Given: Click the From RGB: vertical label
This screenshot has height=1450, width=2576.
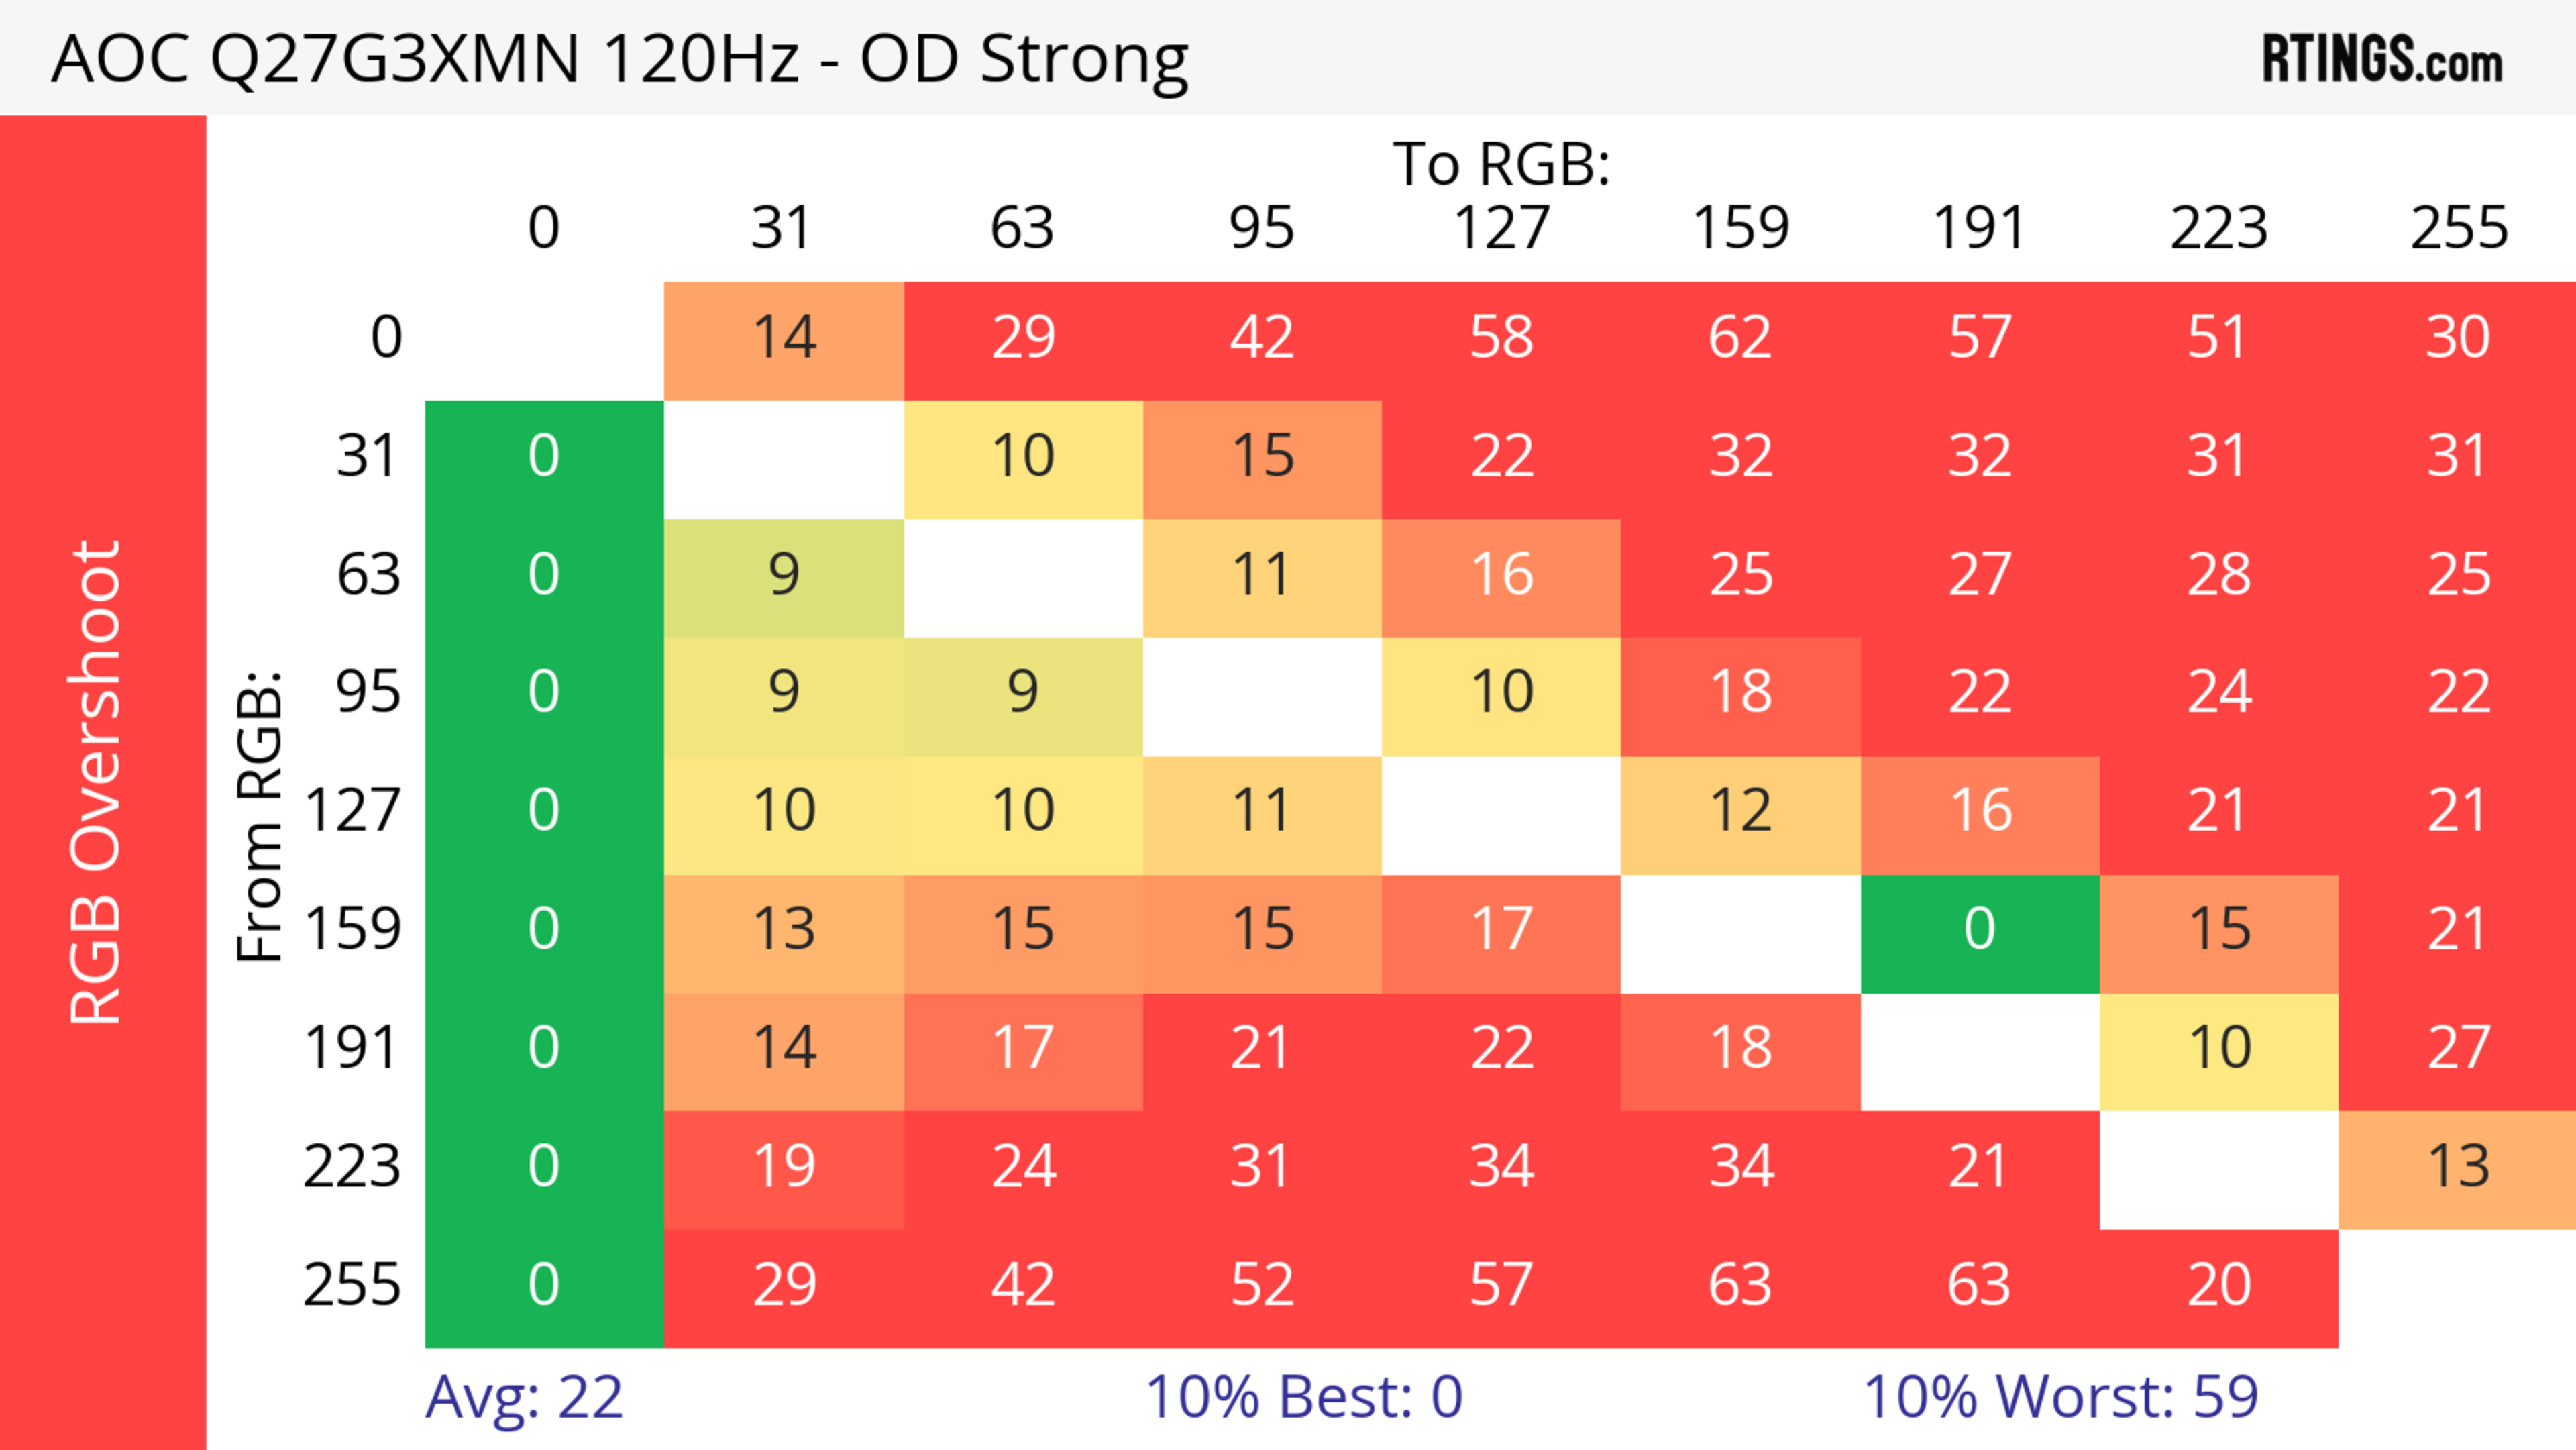Looking at the screenshot, I should pyautogui.click(x=260, y=817).
